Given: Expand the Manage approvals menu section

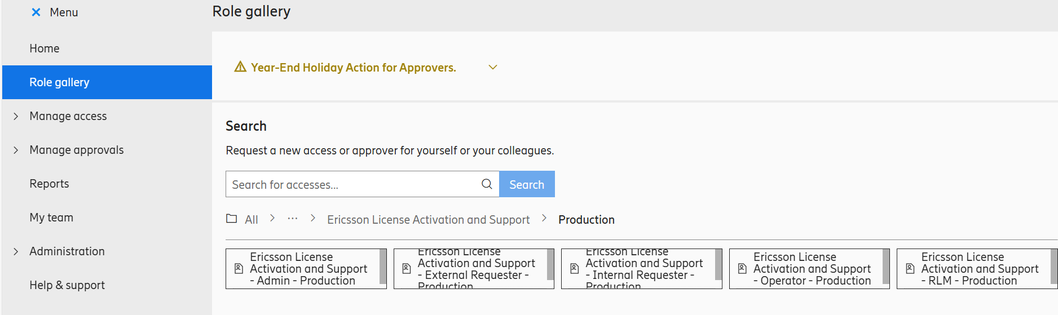Looking at the screenshot, I should 16,150.
